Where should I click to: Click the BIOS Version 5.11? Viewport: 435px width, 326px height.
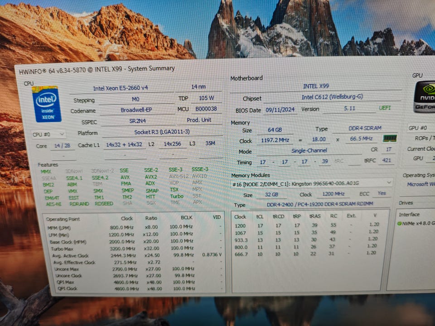coord(349,109)
